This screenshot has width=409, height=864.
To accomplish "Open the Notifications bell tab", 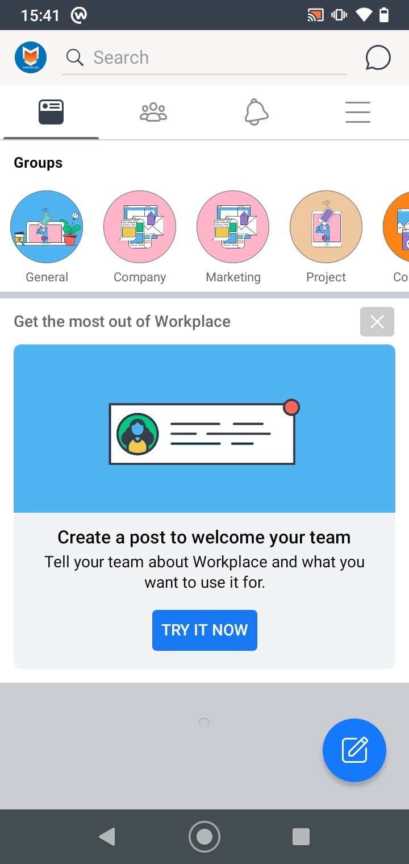I will tap(256, 112).
